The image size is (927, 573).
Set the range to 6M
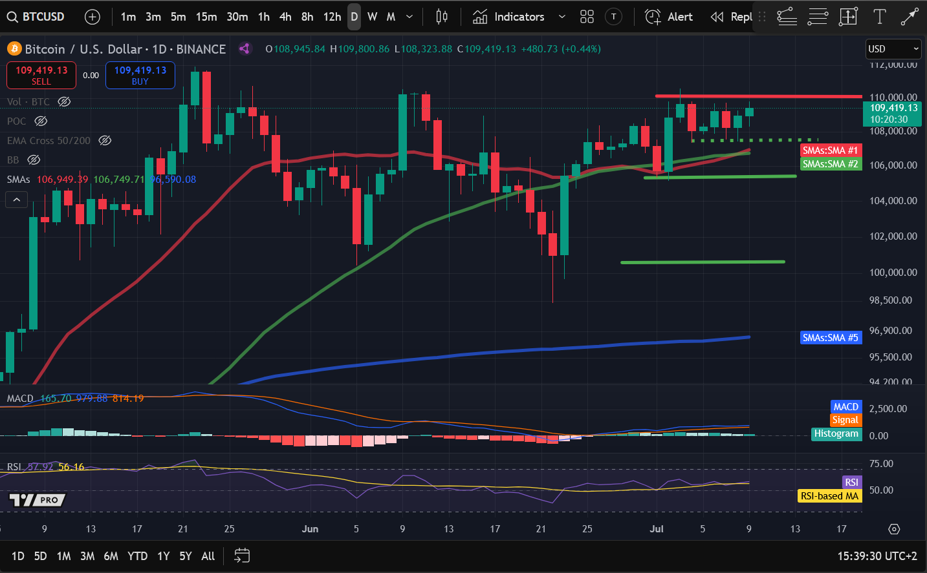pyautogui.click(x=111, y=556)
